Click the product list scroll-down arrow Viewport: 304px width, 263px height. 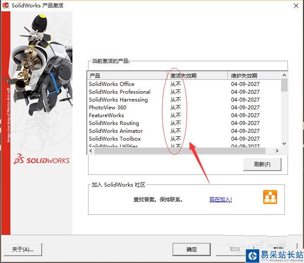(284, 144)
